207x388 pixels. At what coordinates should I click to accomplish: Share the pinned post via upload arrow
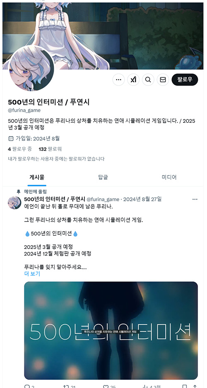pos(195,386)
